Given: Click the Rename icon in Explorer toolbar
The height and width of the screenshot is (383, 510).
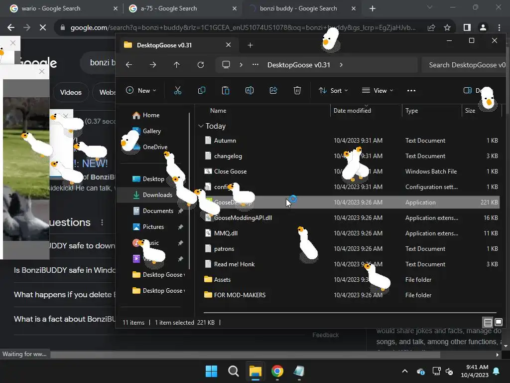Looking at the screenshot, I should point(250,91).
